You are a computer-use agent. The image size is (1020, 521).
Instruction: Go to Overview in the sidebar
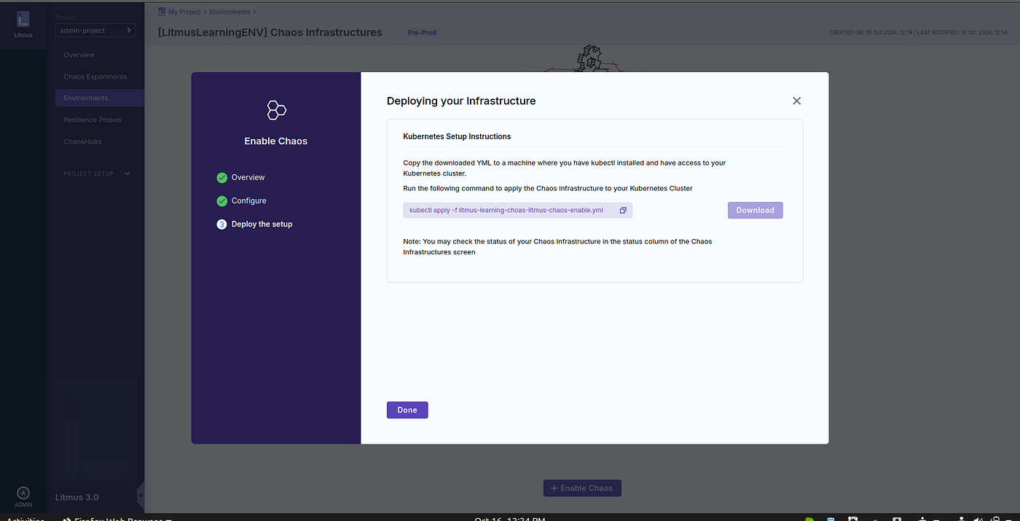pyautogui.click(x=79, y=55)
